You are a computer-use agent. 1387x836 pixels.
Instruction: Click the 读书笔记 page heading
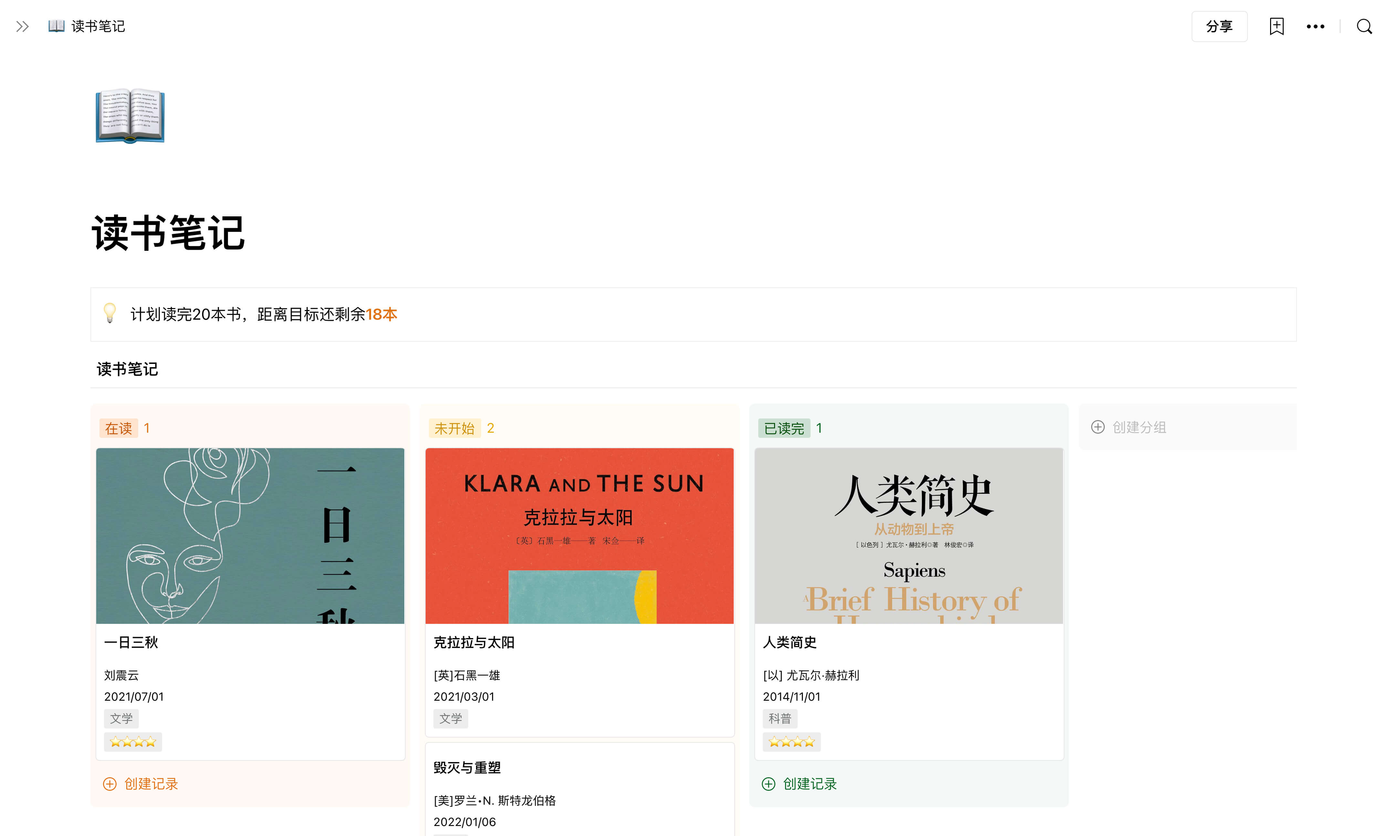pyautogui.click(x=168, y=232)
